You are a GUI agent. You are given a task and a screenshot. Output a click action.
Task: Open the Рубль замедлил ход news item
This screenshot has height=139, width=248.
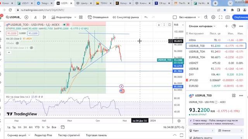[x=216, y=122]
